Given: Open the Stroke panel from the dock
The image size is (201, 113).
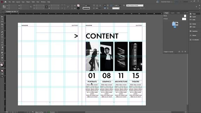Looking at the screenshot, I should pos(194,24).
